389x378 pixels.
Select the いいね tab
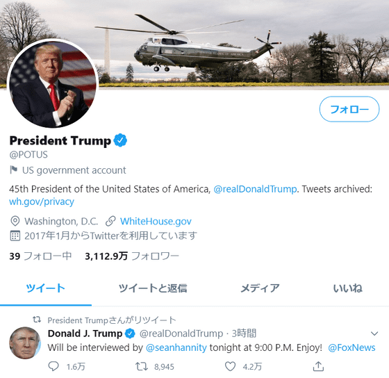(347, 288)
